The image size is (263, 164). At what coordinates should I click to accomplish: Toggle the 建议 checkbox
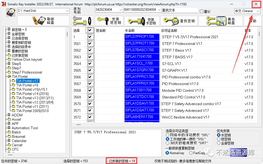click(201, 12)
